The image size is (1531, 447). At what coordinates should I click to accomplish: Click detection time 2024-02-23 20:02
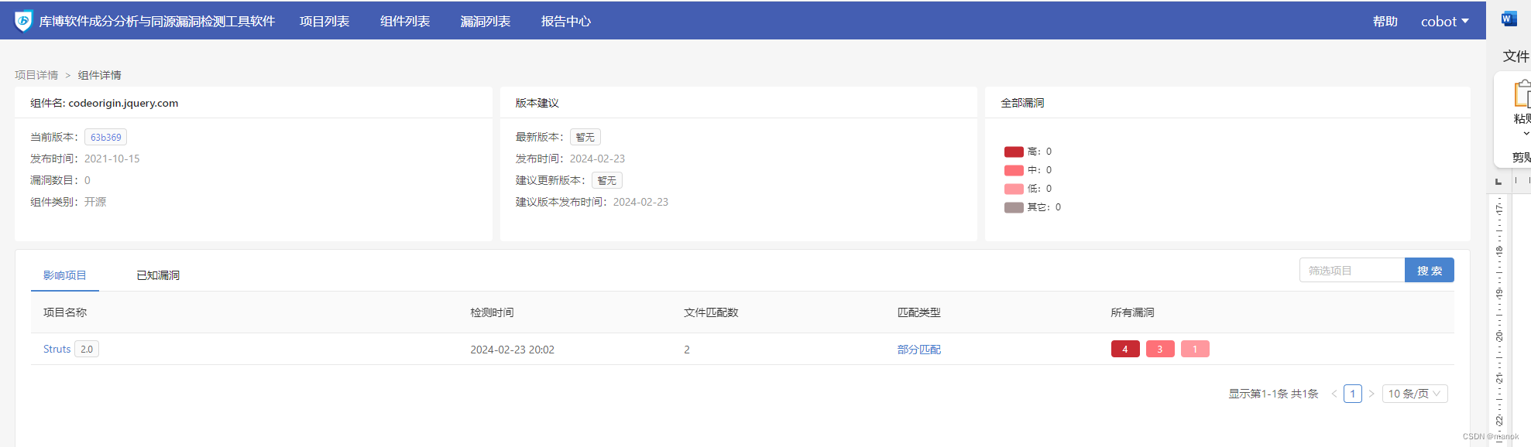click(512, 350)
